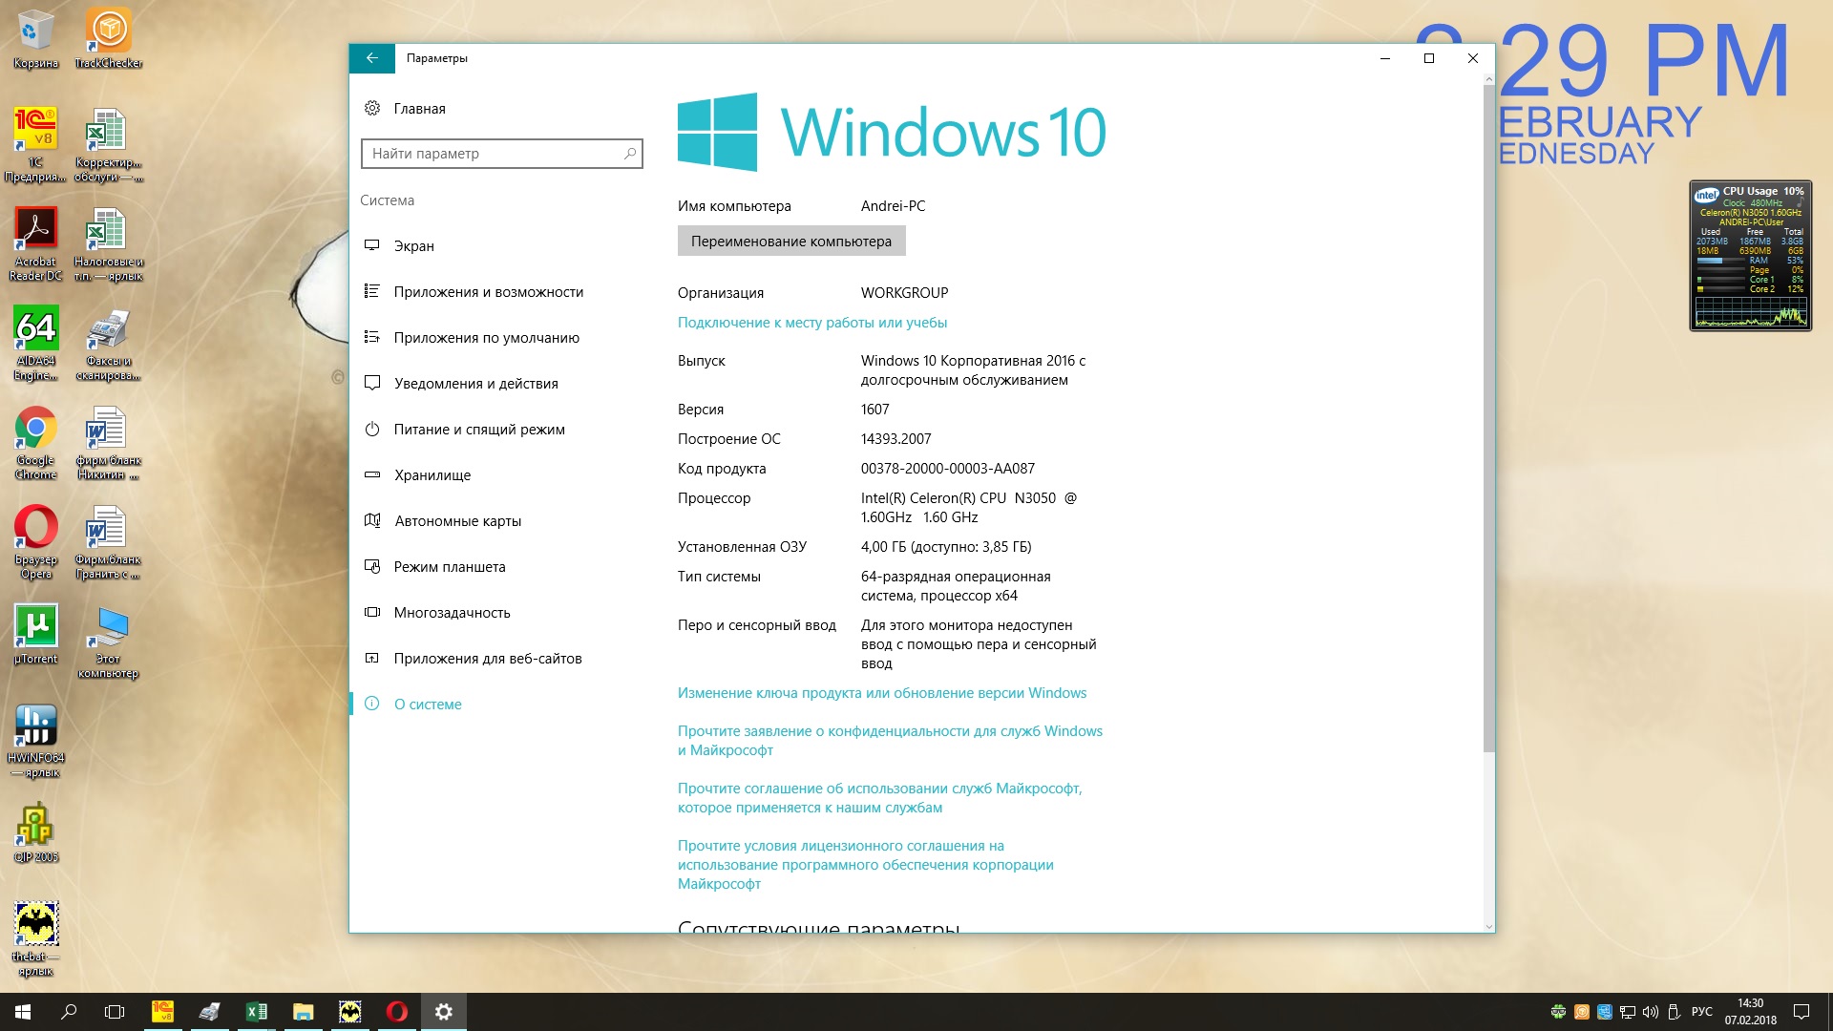This screenshot has width=1833, height=1031.
Task: Open Корзина recycle bin desktop icon
Action: click(36, 39)
